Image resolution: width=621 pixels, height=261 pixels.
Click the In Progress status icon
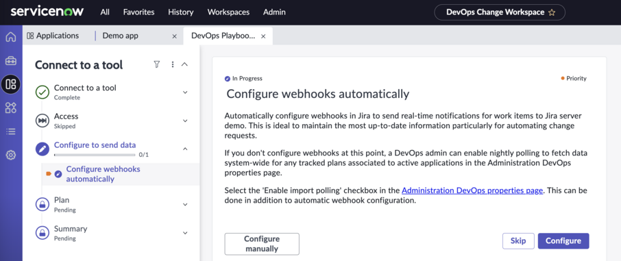click(228, 78)
